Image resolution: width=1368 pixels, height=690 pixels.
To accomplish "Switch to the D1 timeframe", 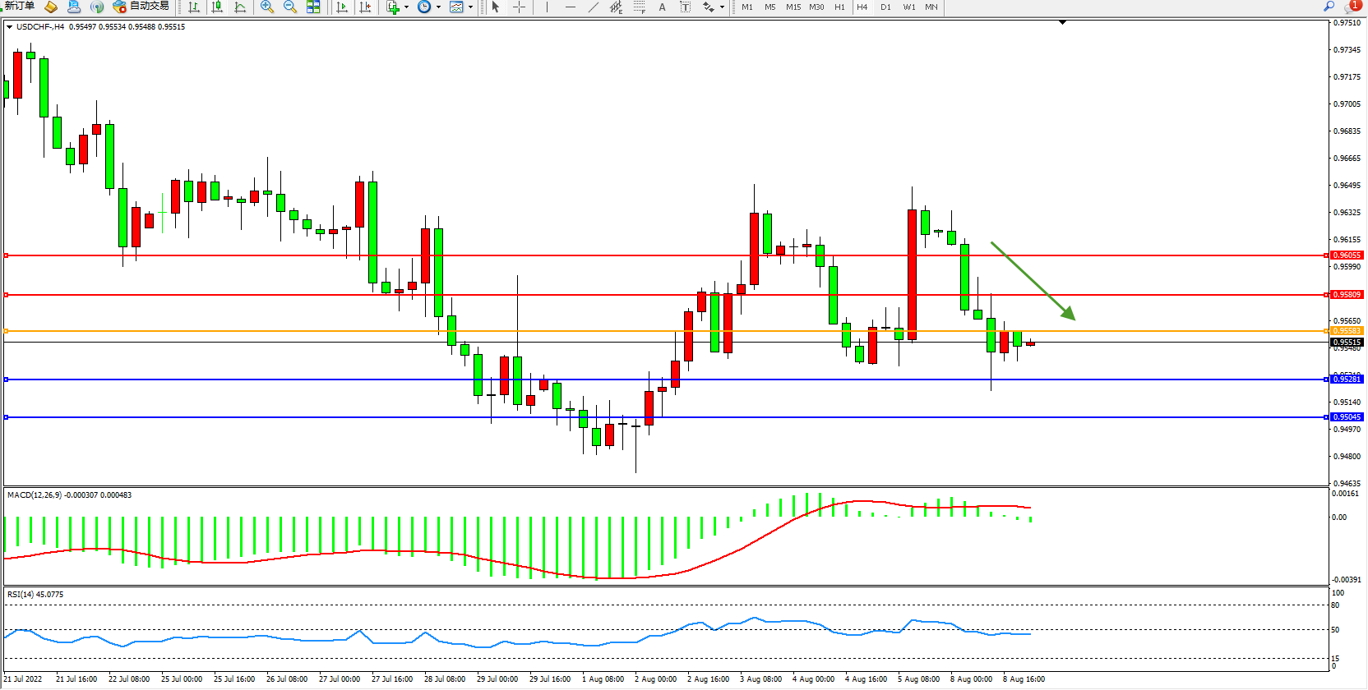I will 885,7.
